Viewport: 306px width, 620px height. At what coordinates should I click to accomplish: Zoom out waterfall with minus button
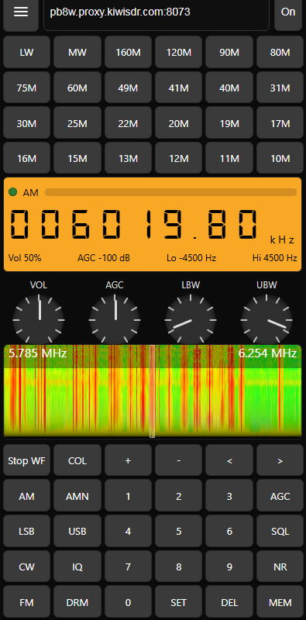179,460
